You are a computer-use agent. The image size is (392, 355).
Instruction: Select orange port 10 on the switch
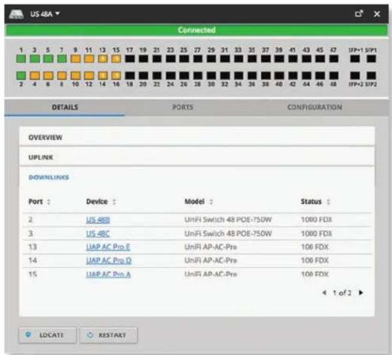pos(76,76)
